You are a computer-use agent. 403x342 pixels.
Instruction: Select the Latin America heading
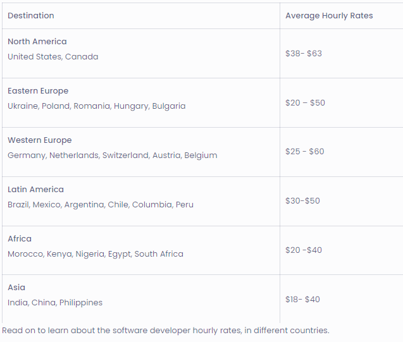[35, 190]
